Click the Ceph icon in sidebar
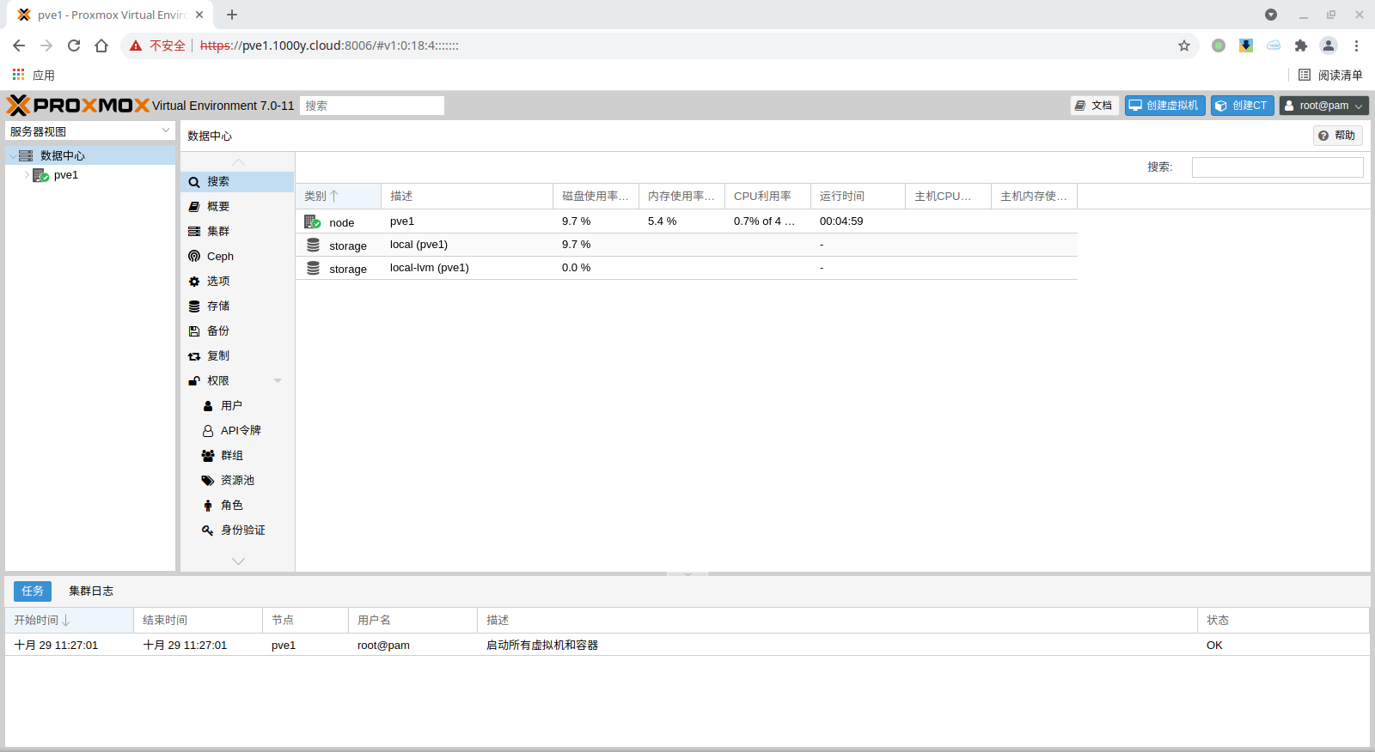 (195, 256)
